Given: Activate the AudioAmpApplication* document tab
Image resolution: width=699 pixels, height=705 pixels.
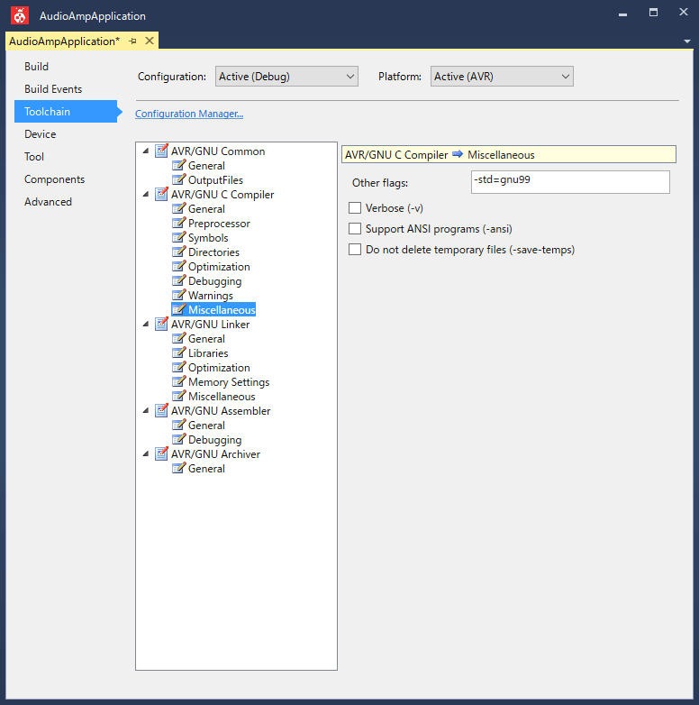Looking at the screenshot, I should [64, 41].
